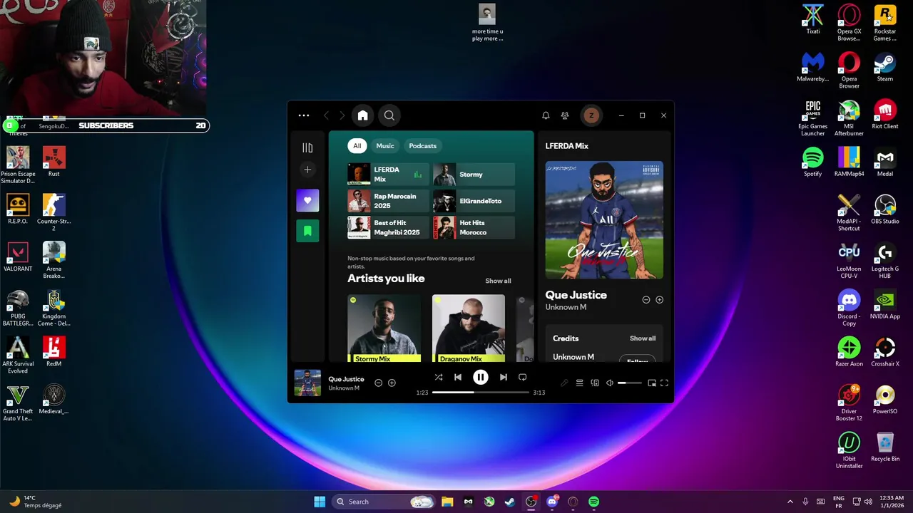Open the OBS Studio desktop shortcut
Screen dimensions: 913x513
coord(885,210)
